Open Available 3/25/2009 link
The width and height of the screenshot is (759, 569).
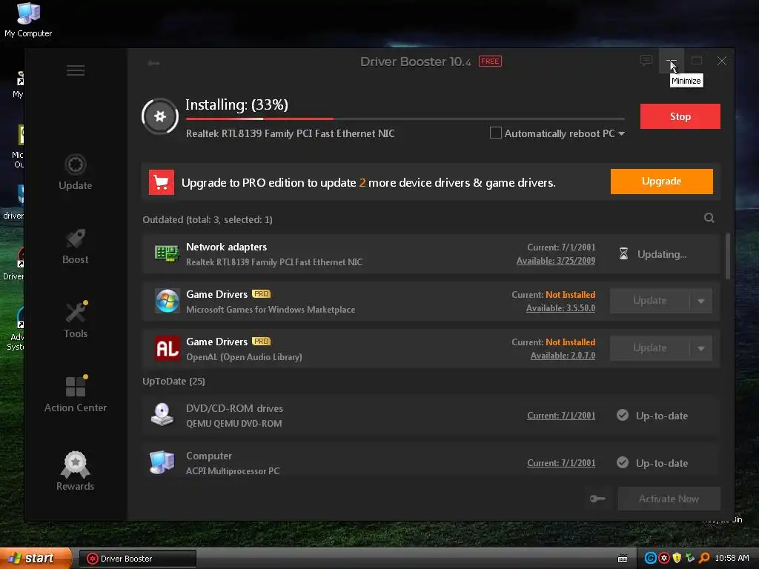click(x=556, y=261)
